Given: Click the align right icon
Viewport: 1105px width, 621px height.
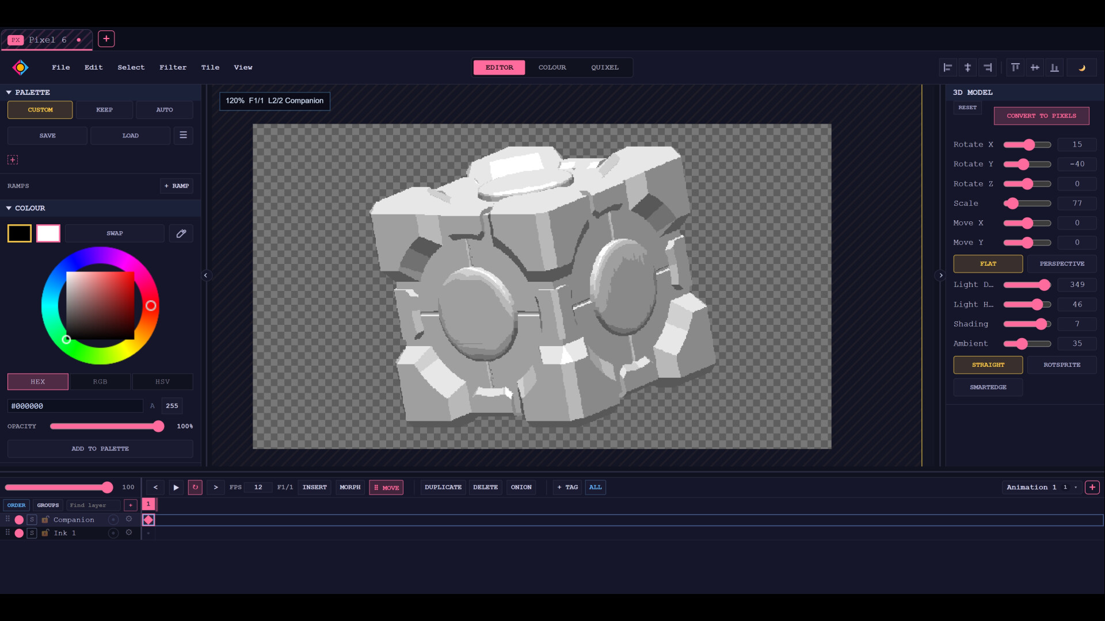Looking at the screenshot, I should point(988,67).
